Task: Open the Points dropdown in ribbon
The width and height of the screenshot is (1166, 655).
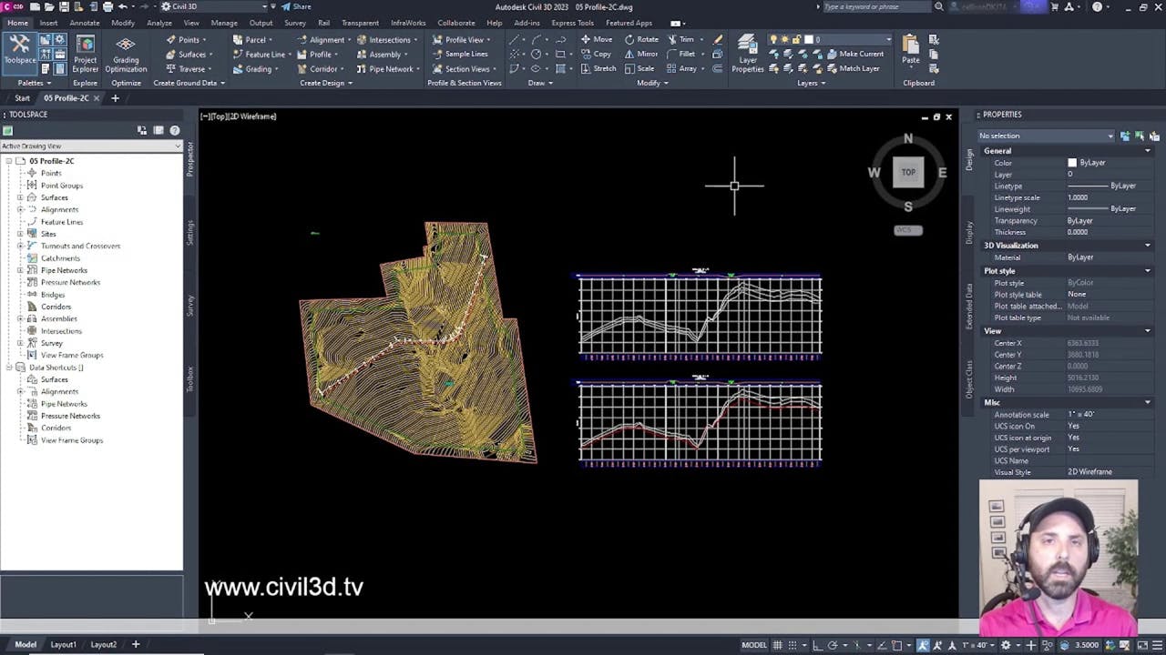Action: pos(189,39)
